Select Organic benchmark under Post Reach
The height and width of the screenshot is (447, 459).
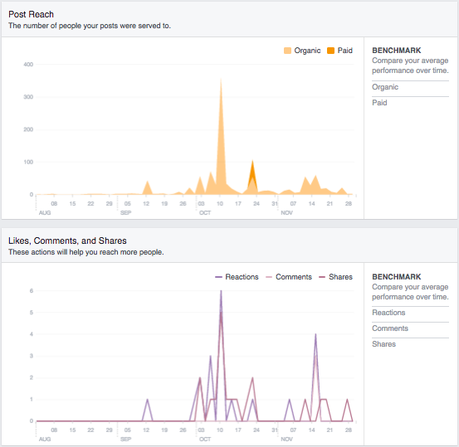pyautogui.click(x=385, y=87)
